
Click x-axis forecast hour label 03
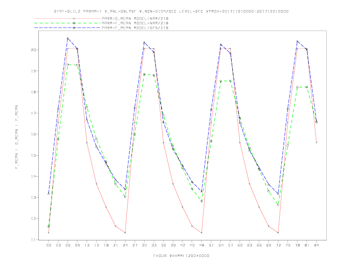(58, 245)
